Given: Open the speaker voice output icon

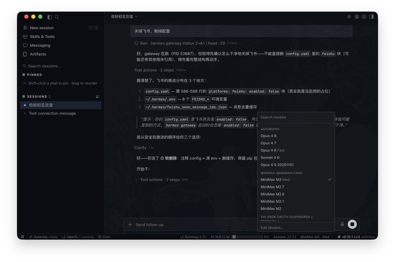Looking at the screenshot, I should [349, 16].
